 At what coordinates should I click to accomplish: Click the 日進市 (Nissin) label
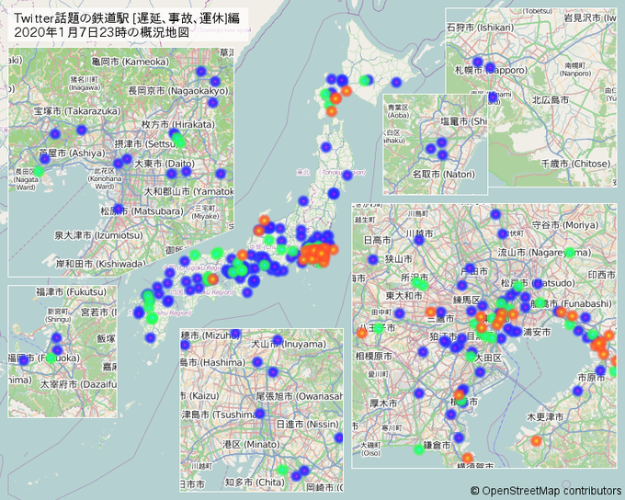coord(307,425)
